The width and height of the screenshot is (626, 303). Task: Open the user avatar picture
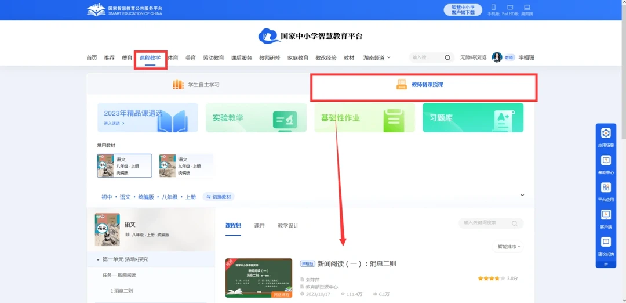[x=497, y=57]
